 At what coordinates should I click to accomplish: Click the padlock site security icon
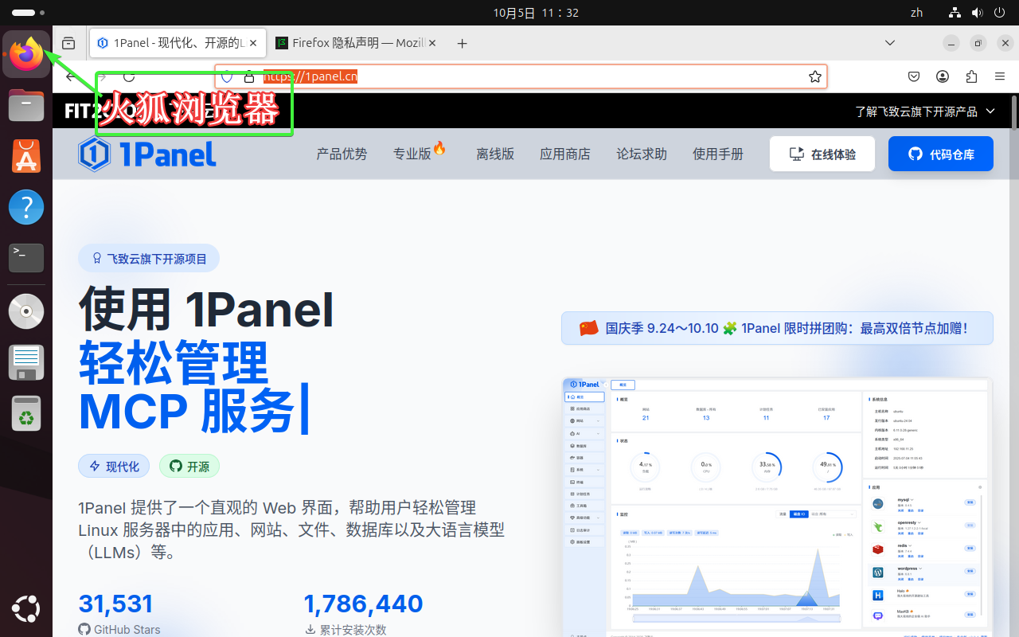point(248,76)
